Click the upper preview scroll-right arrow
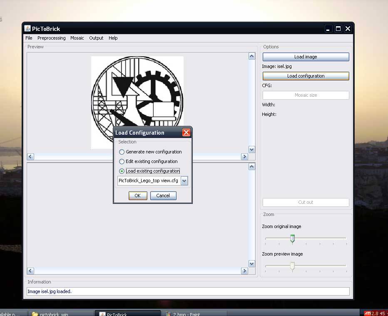This screenshot has height=316, width=388. coord(244,157)
